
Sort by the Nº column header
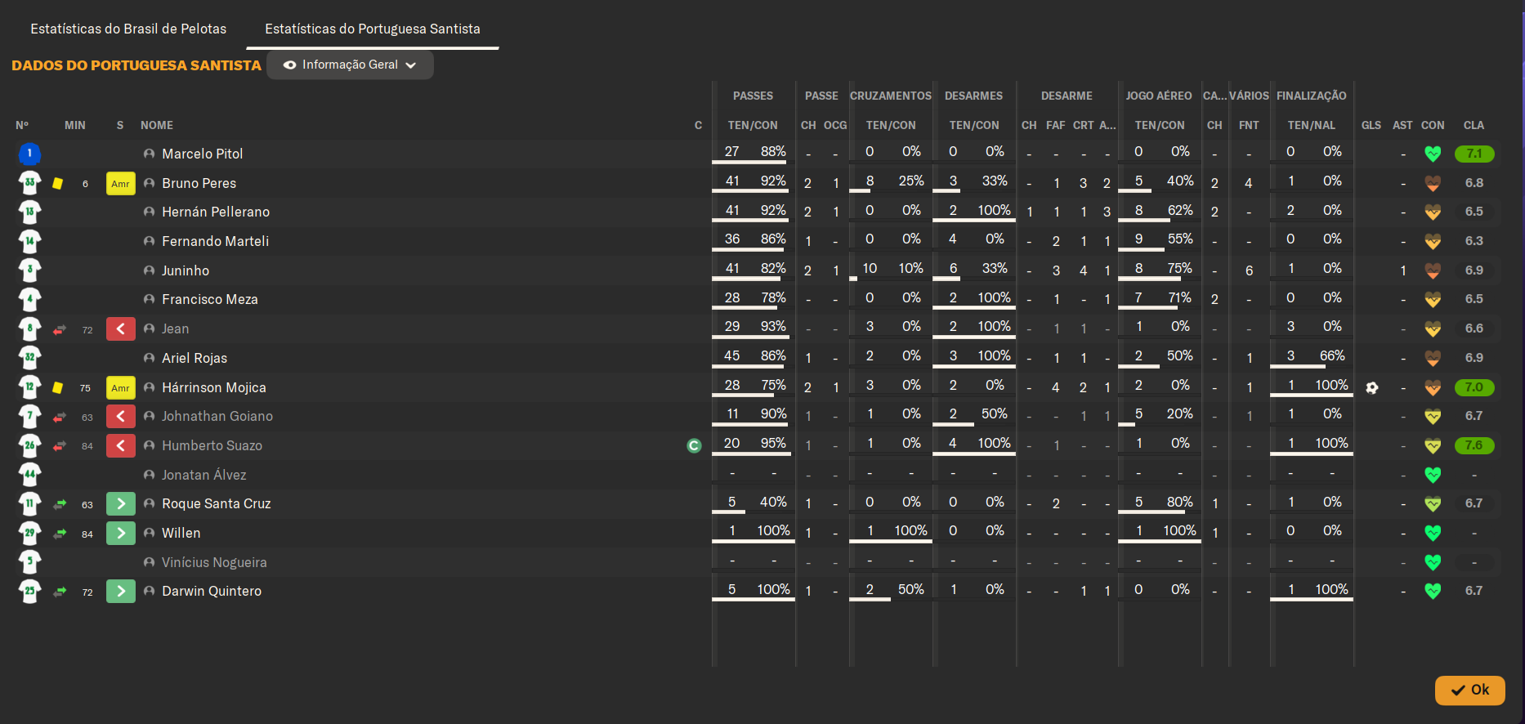click(22, 125)
